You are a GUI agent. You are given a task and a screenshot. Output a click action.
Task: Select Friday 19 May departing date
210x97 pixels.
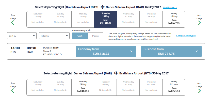[174, 19]
